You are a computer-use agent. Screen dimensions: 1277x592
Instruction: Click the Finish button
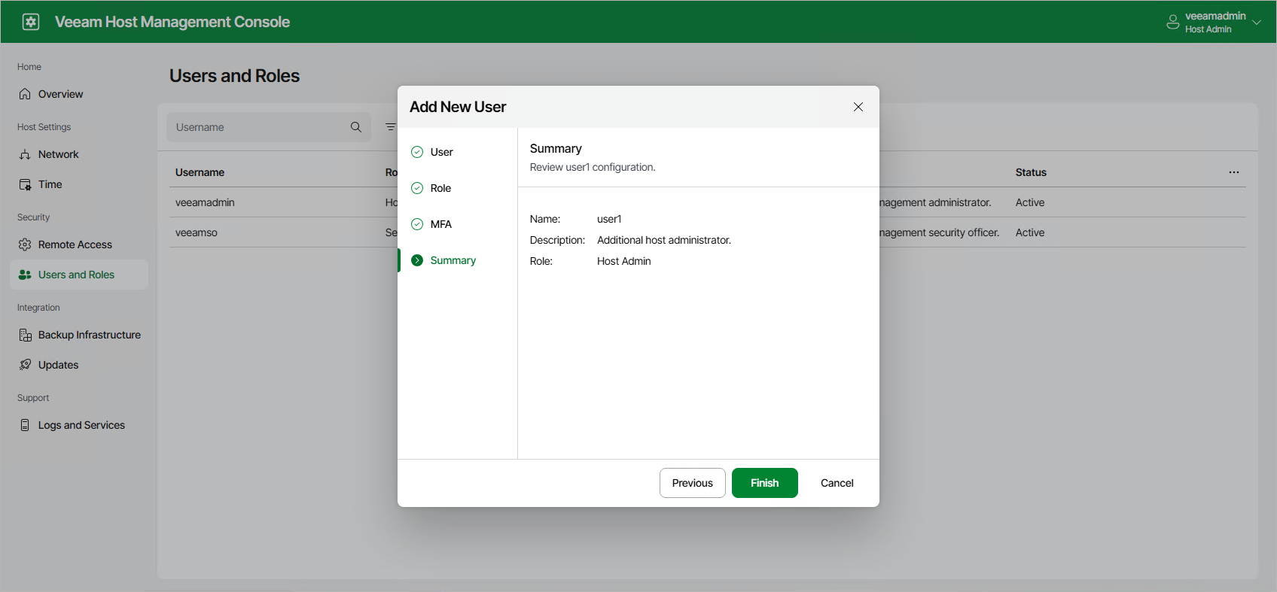point(765,483)
